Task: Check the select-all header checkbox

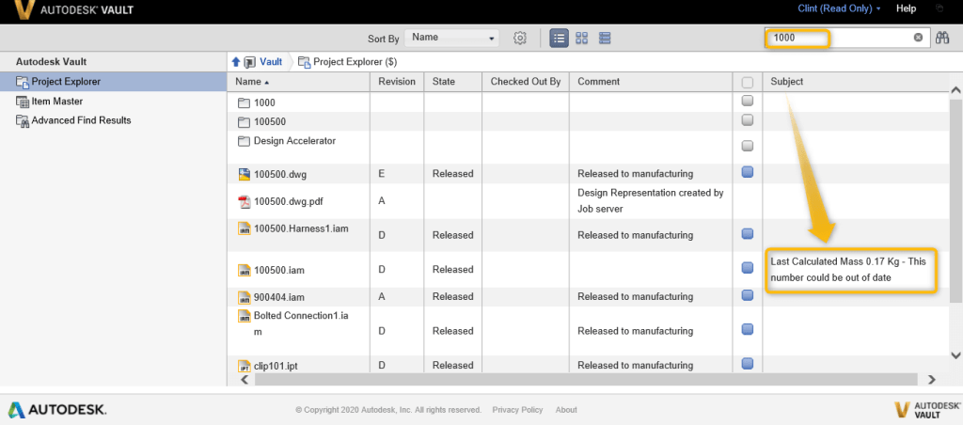Action: [x=748, y=83]
